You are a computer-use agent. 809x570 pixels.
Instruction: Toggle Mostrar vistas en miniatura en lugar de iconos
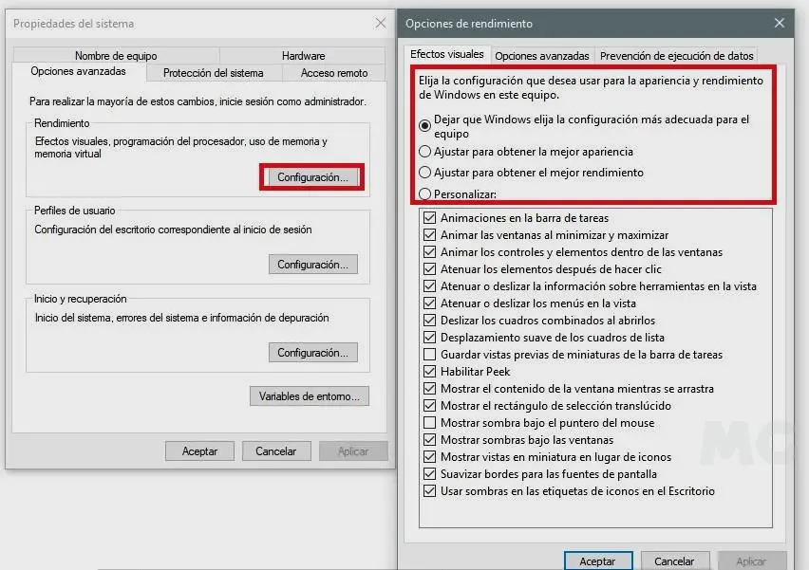pos(429,456)
